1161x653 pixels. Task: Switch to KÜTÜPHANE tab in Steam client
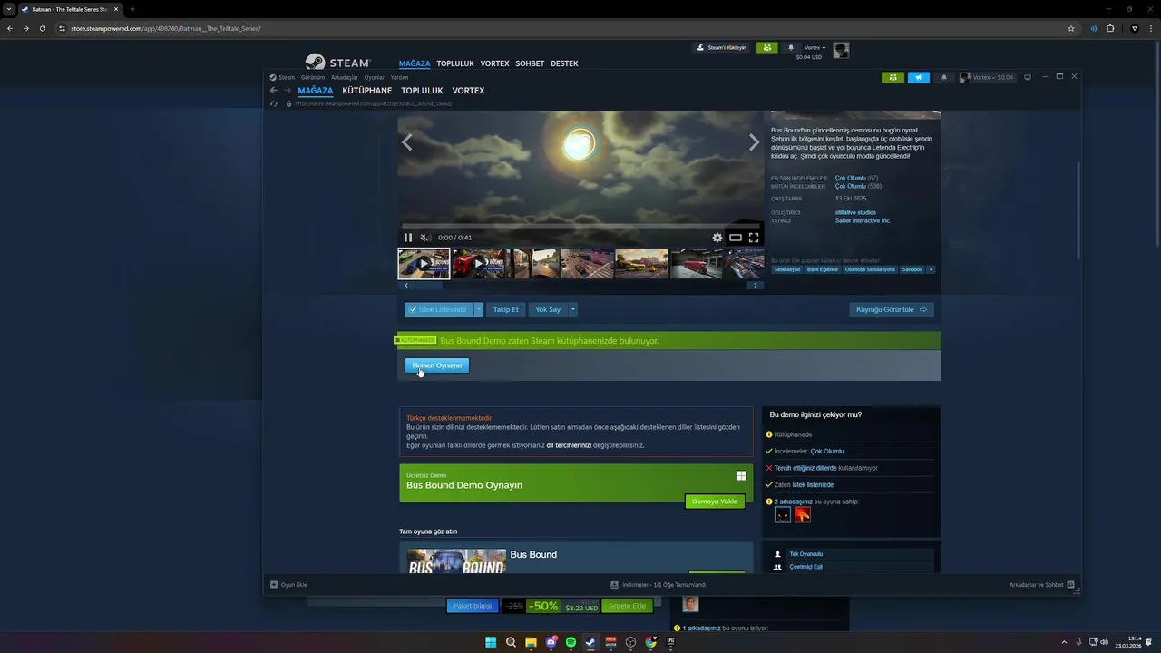click(367, 91)
